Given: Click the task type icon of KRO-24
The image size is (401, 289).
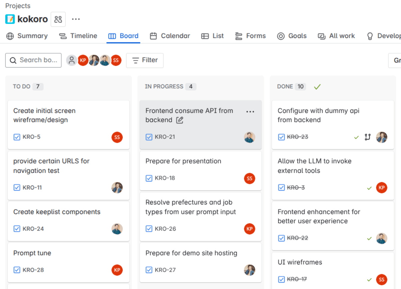Looking at the screenshot, I should [17, 229].
